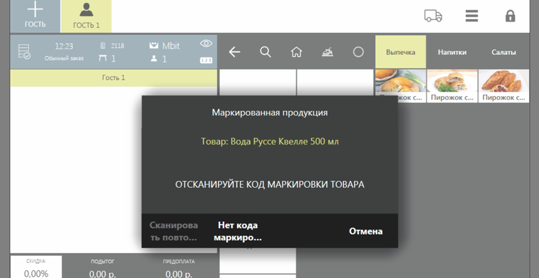The image size is (539, 278).
Task: Open the Салаты category tab
Action: point(504,52)
